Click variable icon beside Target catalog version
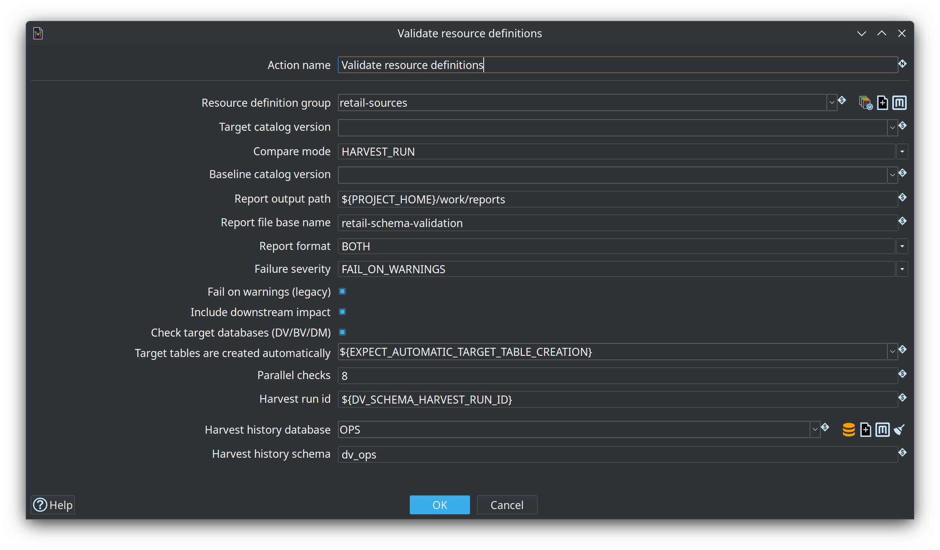 click(902, 126)
